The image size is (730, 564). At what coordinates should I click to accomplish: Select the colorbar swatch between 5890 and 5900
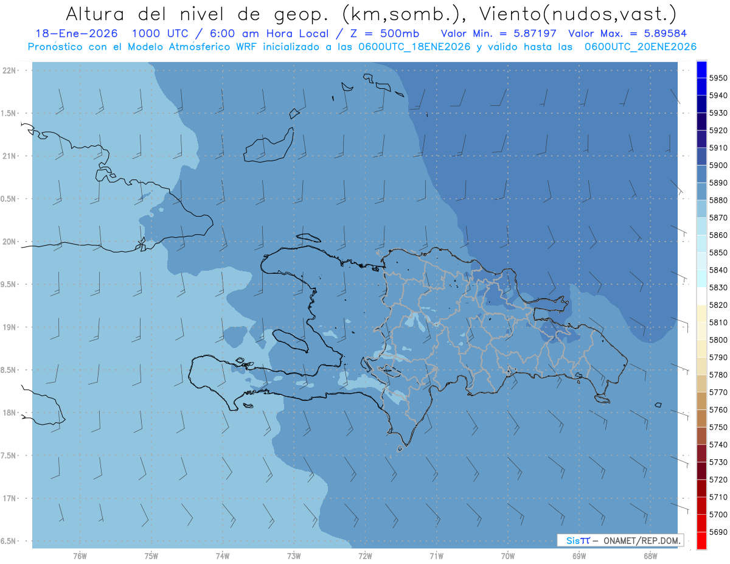point(701,174)
